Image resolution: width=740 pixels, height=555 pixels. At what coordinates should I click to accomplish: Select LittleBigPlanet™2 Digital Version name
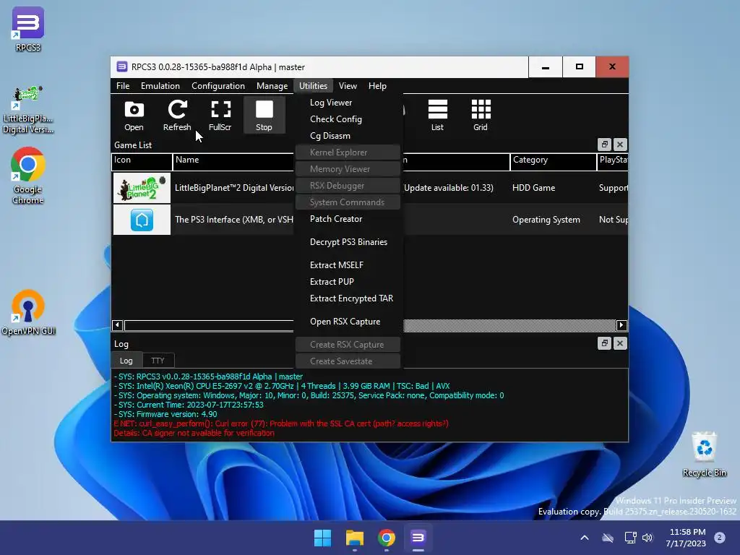point(235,188)
